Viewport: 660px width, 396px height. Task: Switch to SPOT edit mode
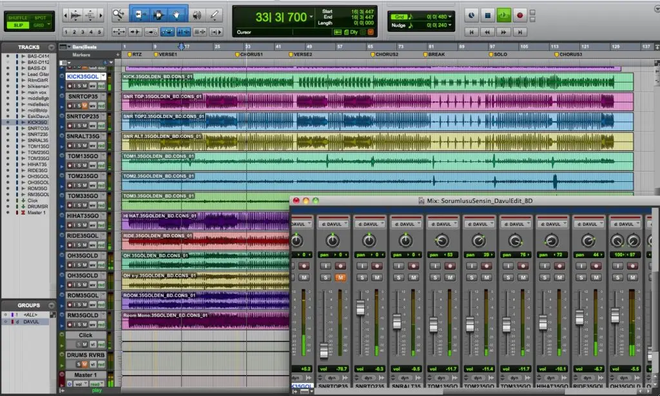(41, 17)
